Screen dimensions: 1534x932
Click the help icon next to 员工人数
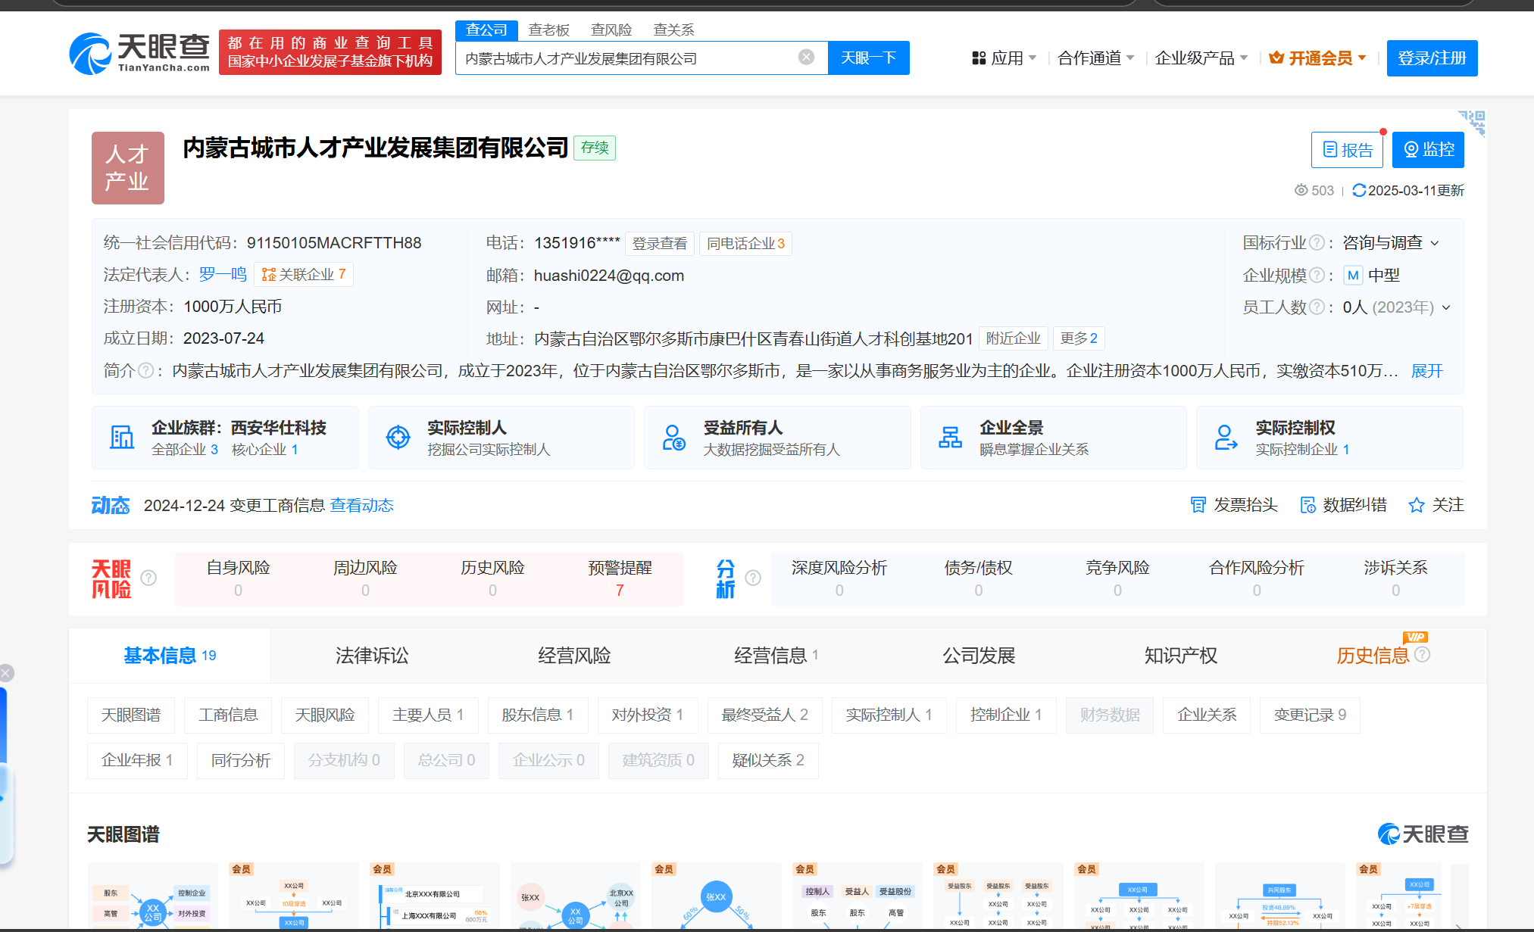click(1317, 307)
